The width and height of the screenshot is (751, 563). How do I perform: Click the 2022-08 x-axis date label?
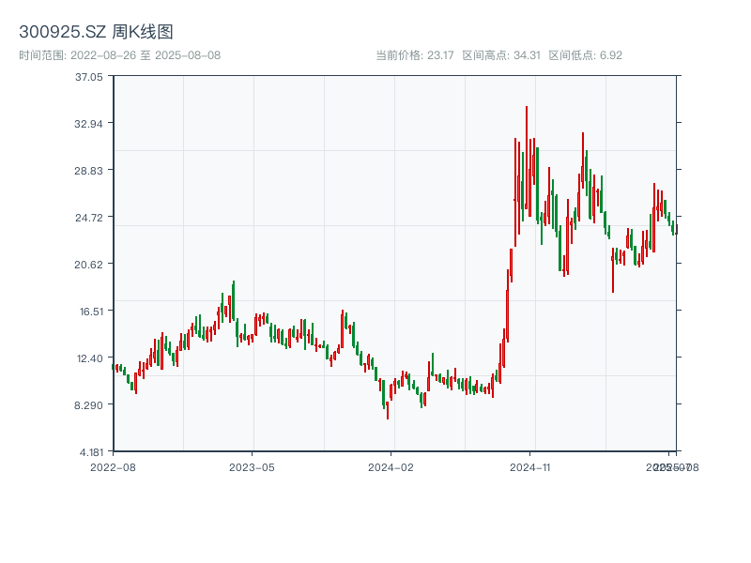[x=113, y=466]
